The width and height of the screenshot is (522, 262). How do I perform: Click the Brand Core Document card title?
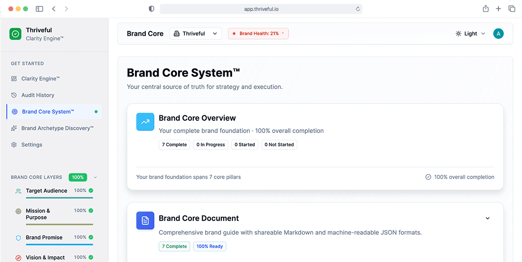pos(199,218)
